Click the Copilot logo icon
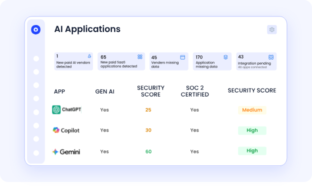This screenshot has width=312, height=186. pos(56,130)
